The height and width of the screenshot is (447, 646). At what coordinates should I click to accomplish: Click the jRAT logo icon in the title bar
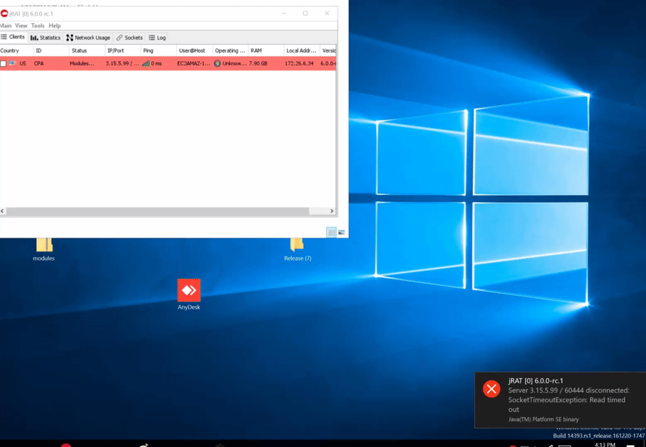pos(4,14)
